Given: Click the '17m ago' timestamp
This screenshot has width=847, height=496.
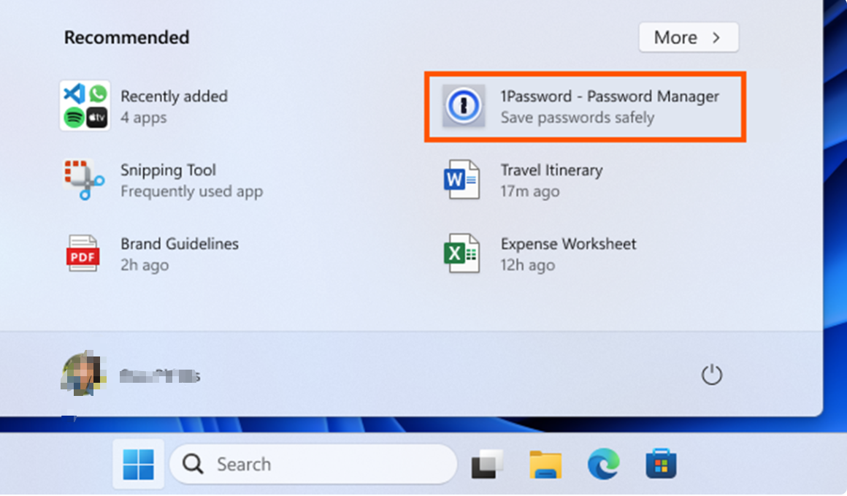Looking at the screenshot, I should tap(530, 191).
